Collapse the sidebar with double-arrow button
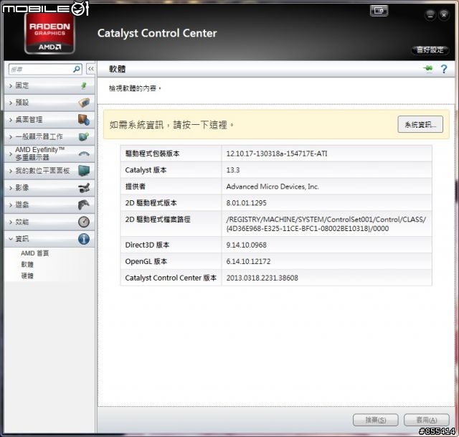The width and height of the screenshot is (459, 437). click(x=91, y=69)
